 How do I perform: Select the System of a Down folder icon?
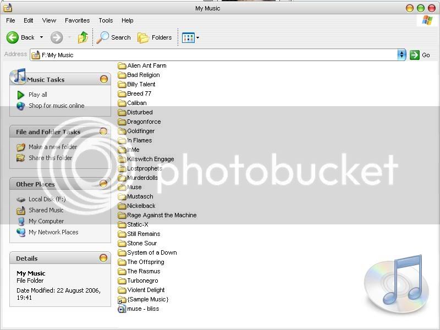(x=122, y=253)
